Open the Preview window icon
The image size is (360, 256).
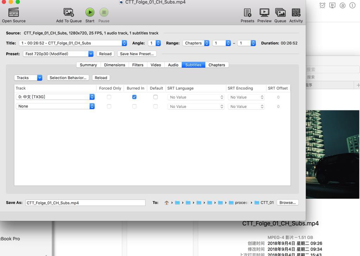264,12
